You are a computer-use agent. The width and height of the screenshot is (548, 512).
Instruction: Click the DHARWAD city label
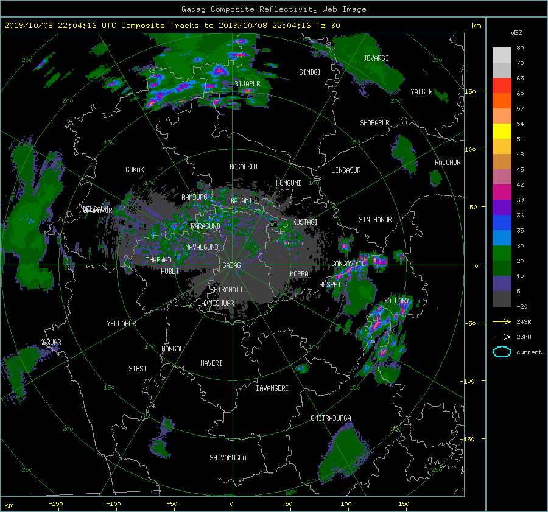(x=158, y=260)
